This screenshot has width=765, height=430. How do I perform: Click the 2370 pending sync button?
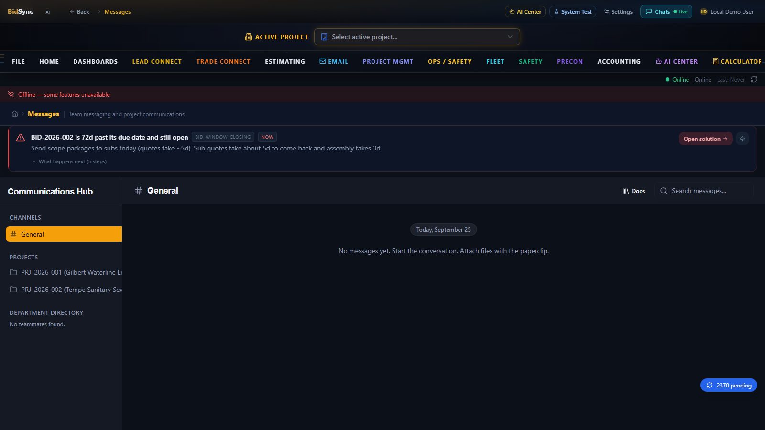point(729,385)
